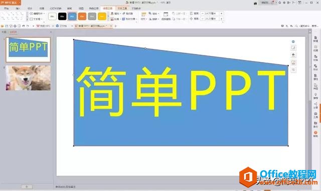The image size is (321, 191).
Task: Expand the 文本框 dropdown
Action: pyautogui.click(x=36, y=19)
